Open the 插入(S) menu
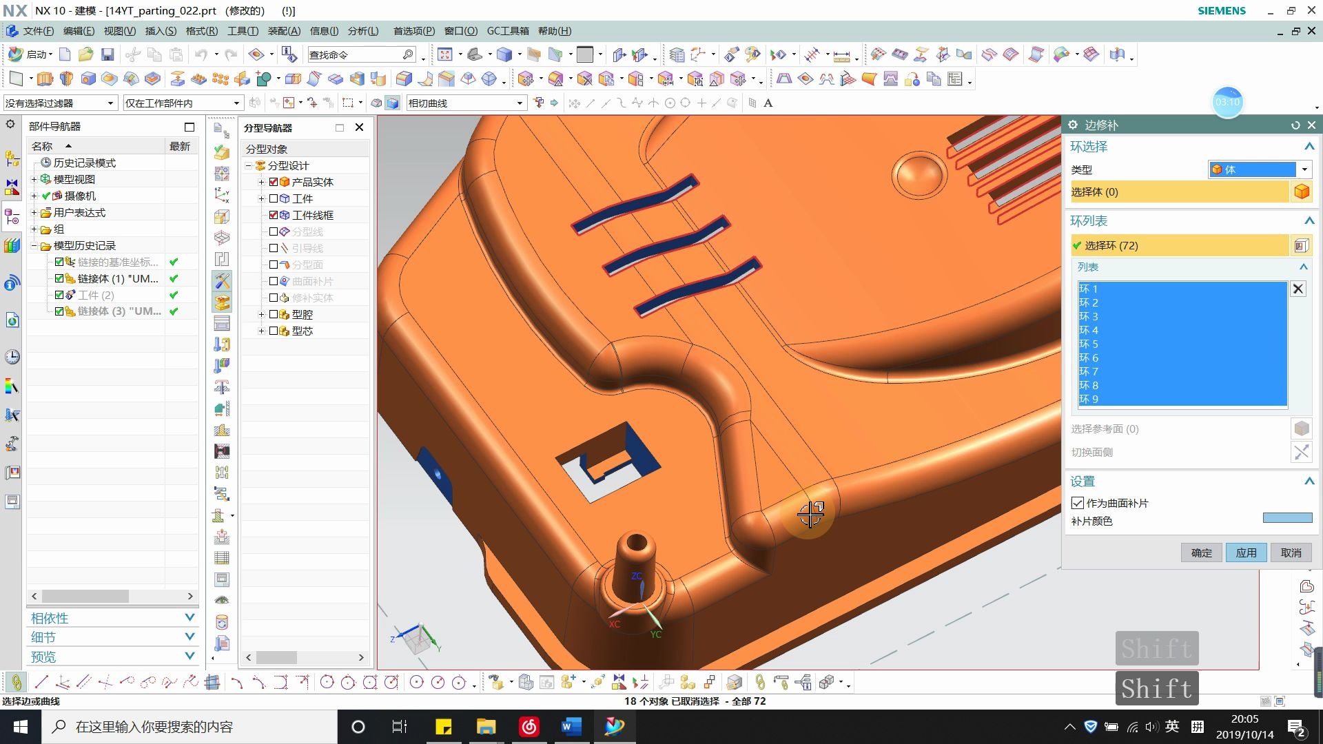 161,31
